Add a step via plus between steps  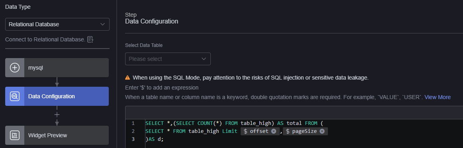[x=57, y=115]
